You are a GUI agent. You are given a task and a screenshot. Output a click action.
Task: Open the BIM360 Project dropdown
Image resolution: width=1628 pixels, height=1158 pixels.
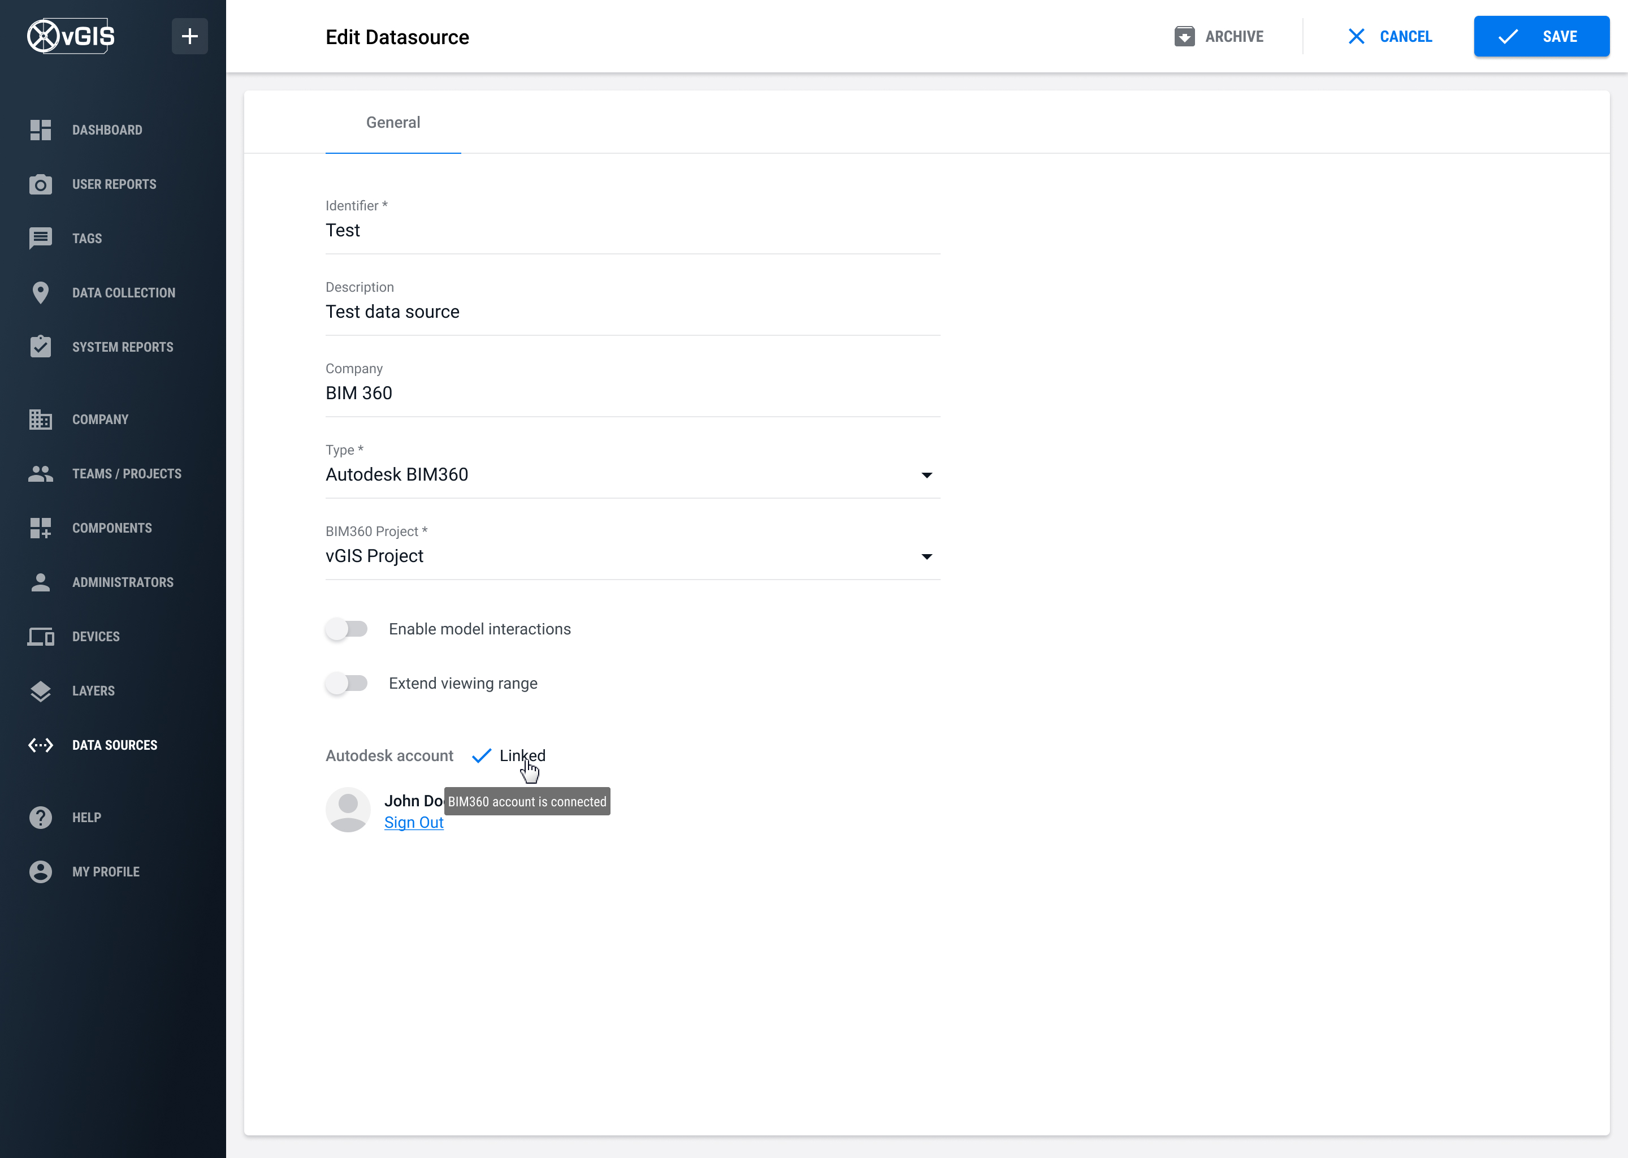[x=926, y=556]
